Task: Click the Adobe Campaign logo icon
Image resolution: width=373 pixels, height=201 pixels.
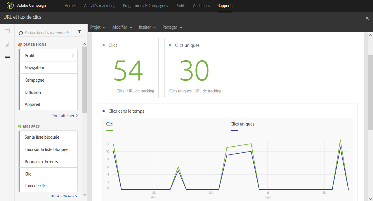Action: click(x=10, y=6)
